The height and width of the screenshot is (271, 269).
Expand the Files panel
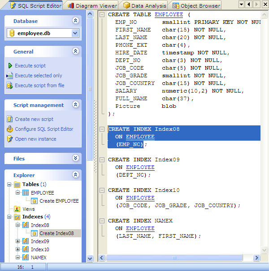(x=75, y=158)
